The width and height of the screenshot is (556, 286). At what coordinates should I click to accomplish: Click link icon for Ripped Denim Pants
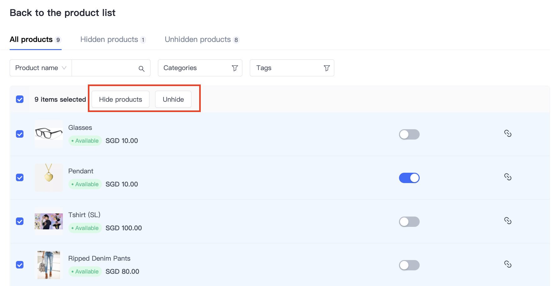(x=508, y=264)
